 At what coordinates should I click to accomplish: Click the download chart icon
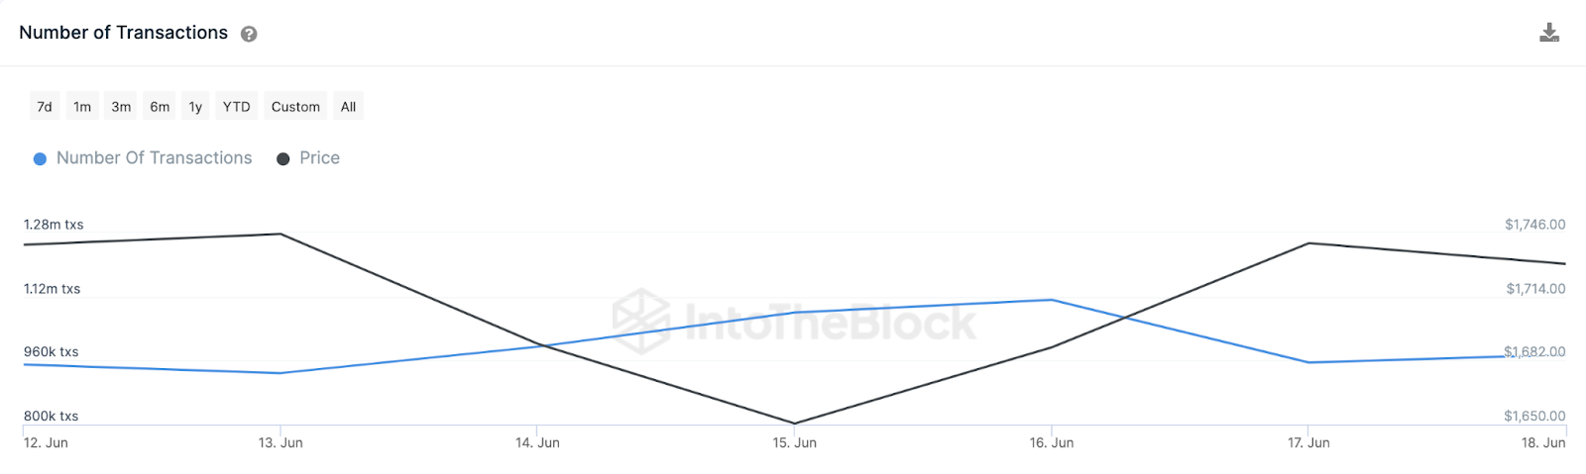point(1549,34)
